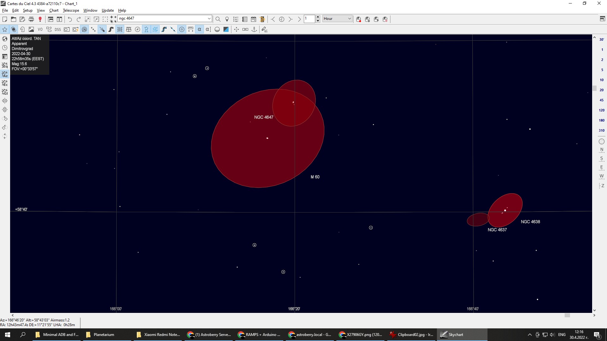607x341 pixels.
Task: Open the calendar tool
Action: (254, 19)
